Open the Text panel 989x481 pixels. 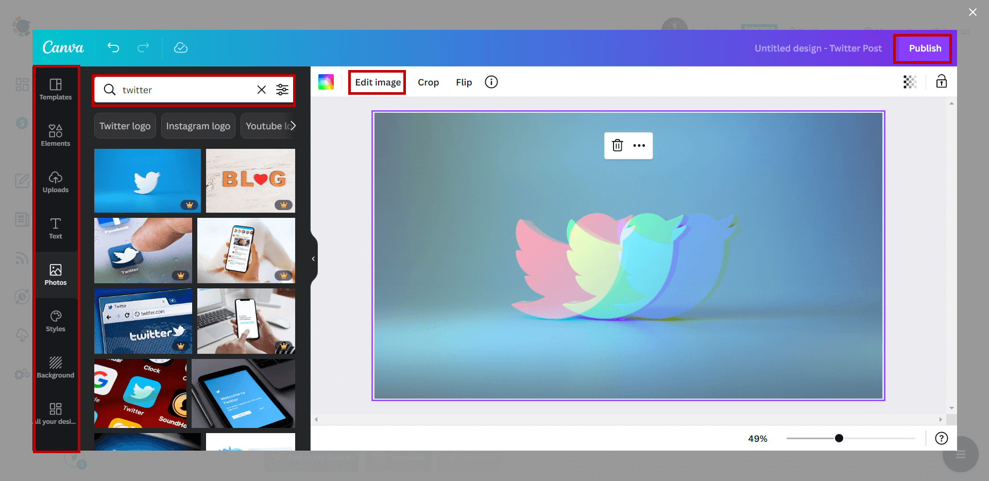pos(56,228)
